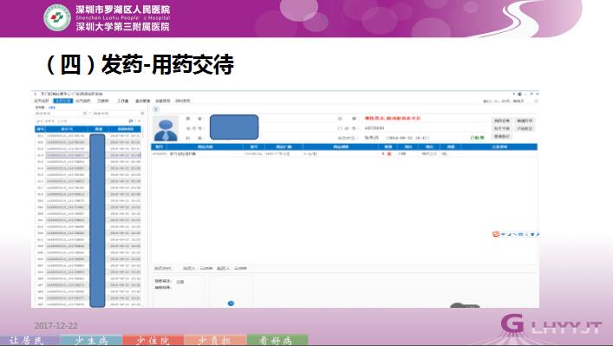The image size is (613, 346).
Task: Click the small icon at the window title's left
Action: tap(36, 95)
